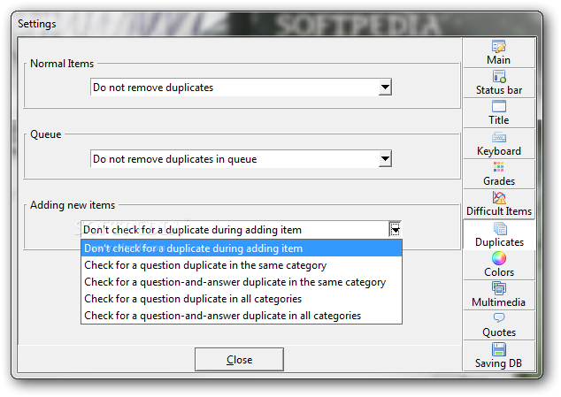Click the Multimedia icon

[x=499, y=288]
